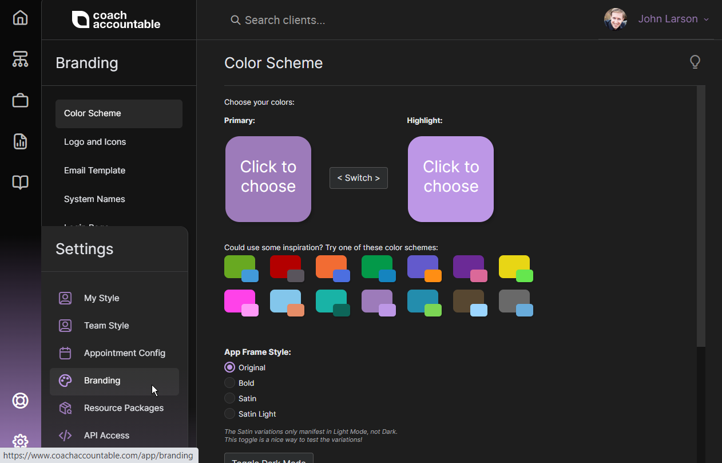Select the Satin Light frame style

(230, 414)
